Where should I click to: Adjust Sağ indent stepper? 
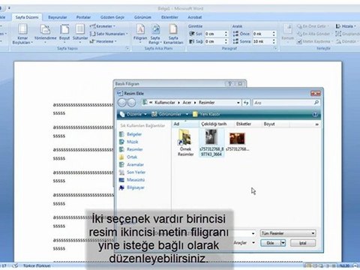(226, 41)
